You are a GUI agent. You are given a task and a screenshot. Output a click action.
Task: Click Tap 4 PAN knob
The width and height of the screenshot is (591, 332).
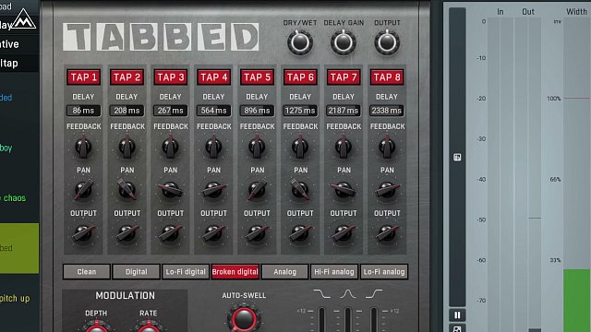click(213, 190)
